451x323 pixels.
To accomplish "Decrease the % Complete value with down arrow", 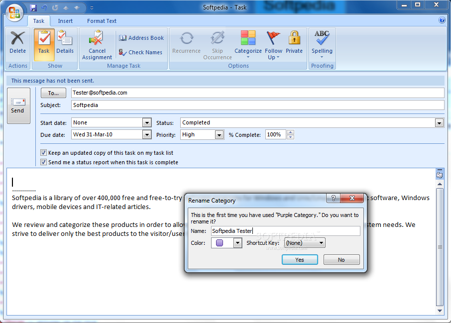I will coord(291,137).
